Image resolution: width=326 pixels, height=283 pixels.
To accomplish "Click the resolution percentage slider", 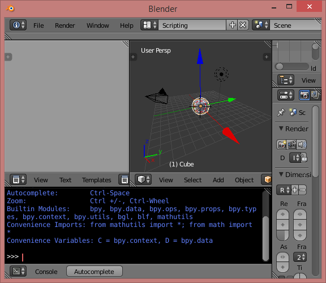I will coord(282,235).
